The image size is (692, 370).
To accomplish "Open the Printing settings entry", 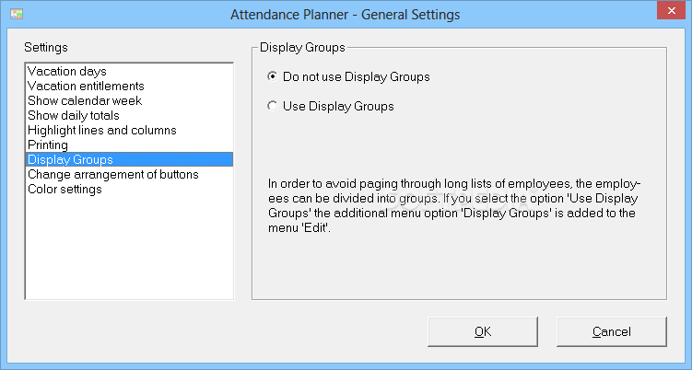I will click(129, 145).
